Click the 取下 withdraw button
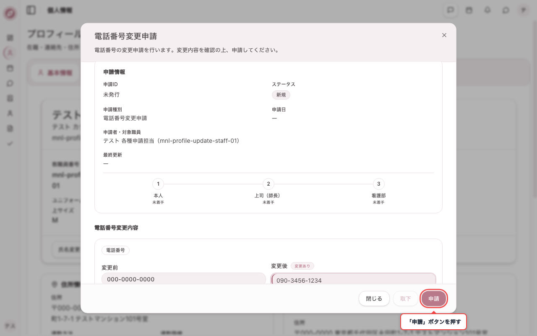537x336 pixels. [405, 299]
